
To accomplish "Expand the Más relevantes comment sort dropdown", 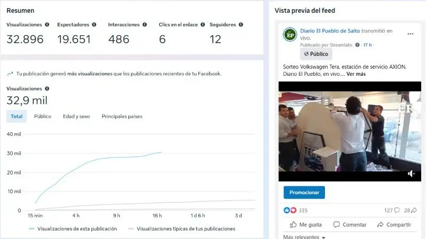I will 304,236.
